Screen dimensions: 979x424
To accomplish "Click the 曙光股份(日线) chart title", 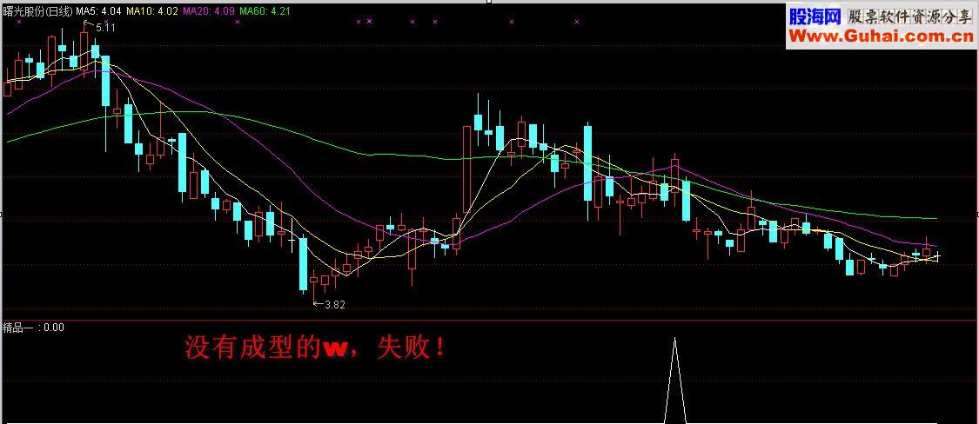I will tap(38, 11).
